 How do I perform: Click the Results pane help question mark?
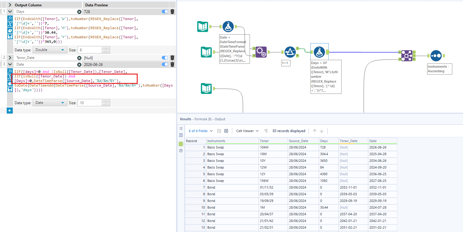[x=181, y=151]
